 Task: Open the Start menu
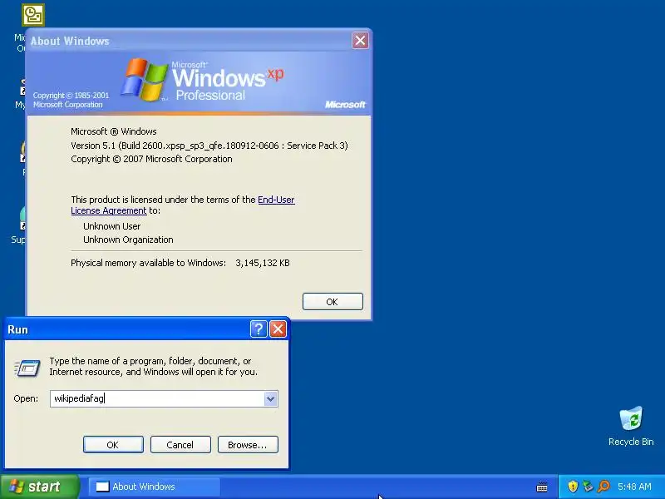coord(40,487)
